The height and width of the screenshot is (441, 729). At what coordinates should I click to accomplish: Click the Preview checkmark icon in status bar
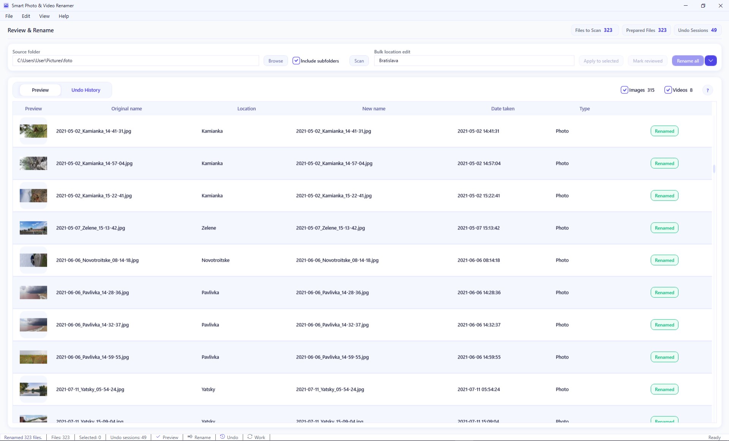point(158,437)
